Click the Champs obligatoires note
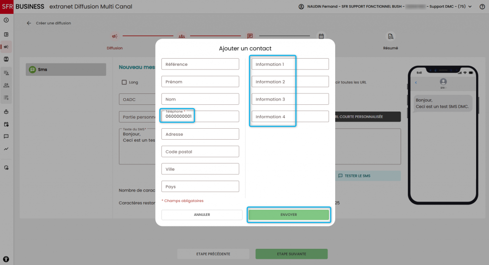 tap(182, 201)
